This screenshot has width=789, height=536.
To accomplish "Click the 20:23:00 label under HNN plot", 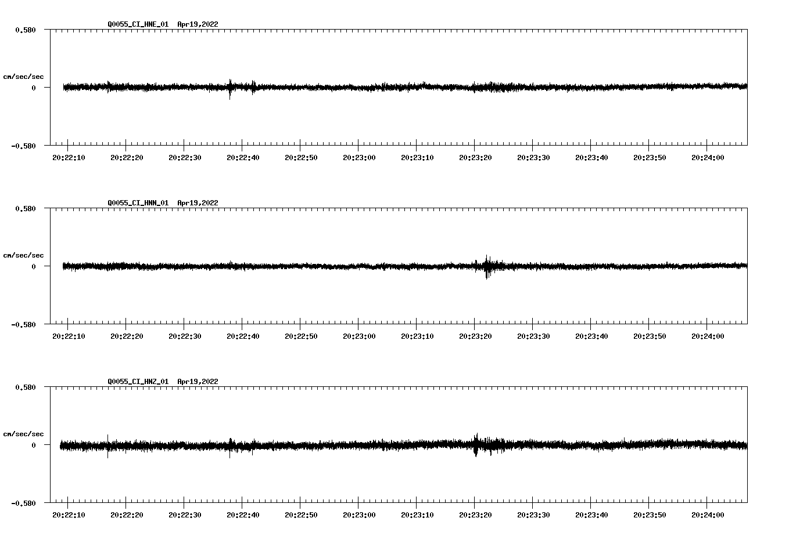I will pos(359,336).
